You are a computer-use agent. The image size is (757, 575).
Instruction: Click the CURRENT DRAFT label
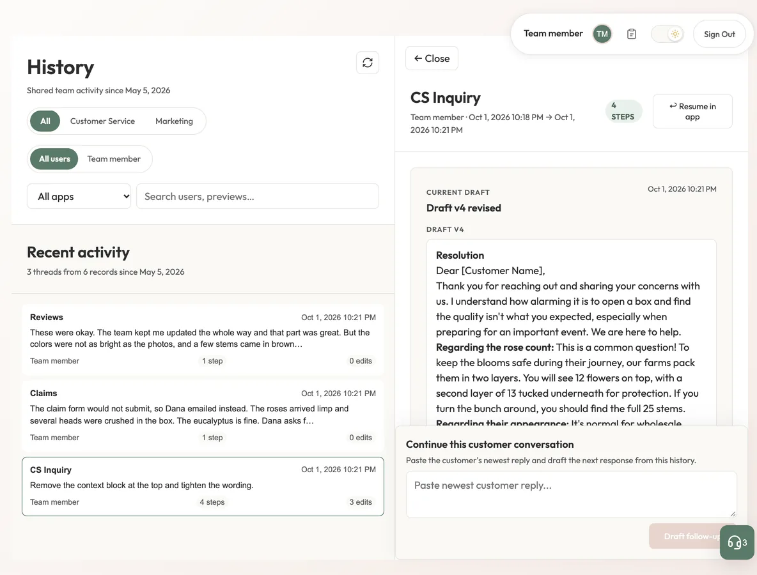tap(458, 192)
